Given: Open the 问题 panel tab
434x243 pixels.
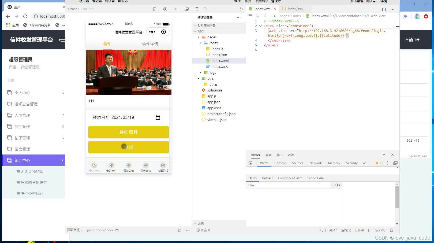Looking at the screenshot, I should (268, 155).
